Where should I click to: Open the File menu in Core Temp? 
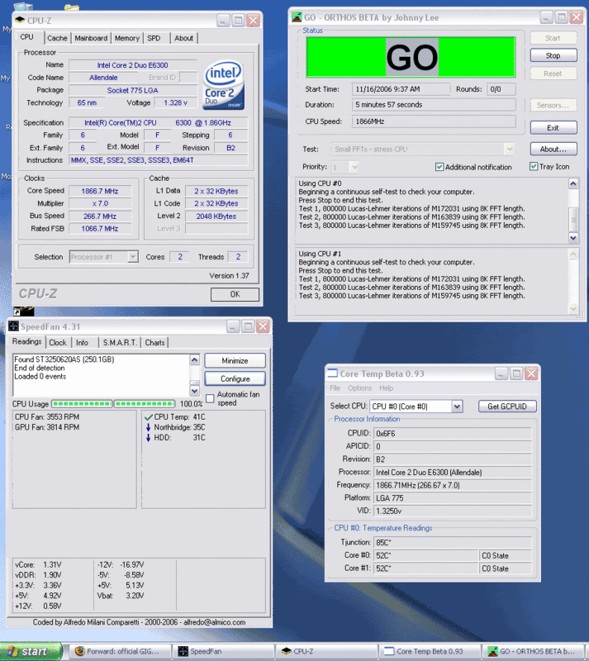[335, 388]
